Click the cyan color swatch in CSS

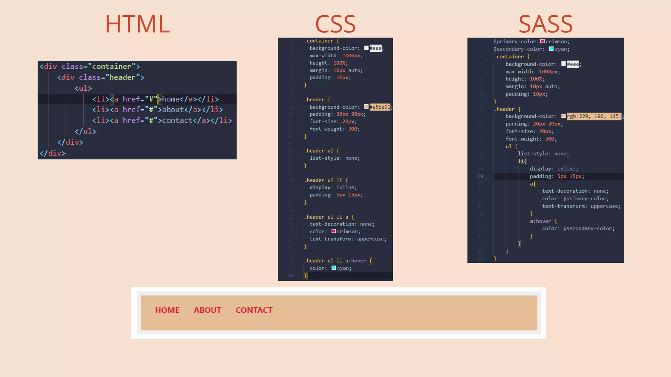tap(334, 268)
